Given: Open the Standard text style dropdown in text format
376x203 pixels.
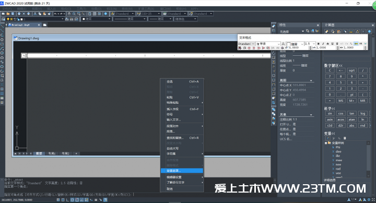Looking at the screenshot, I should pos(246,44).
